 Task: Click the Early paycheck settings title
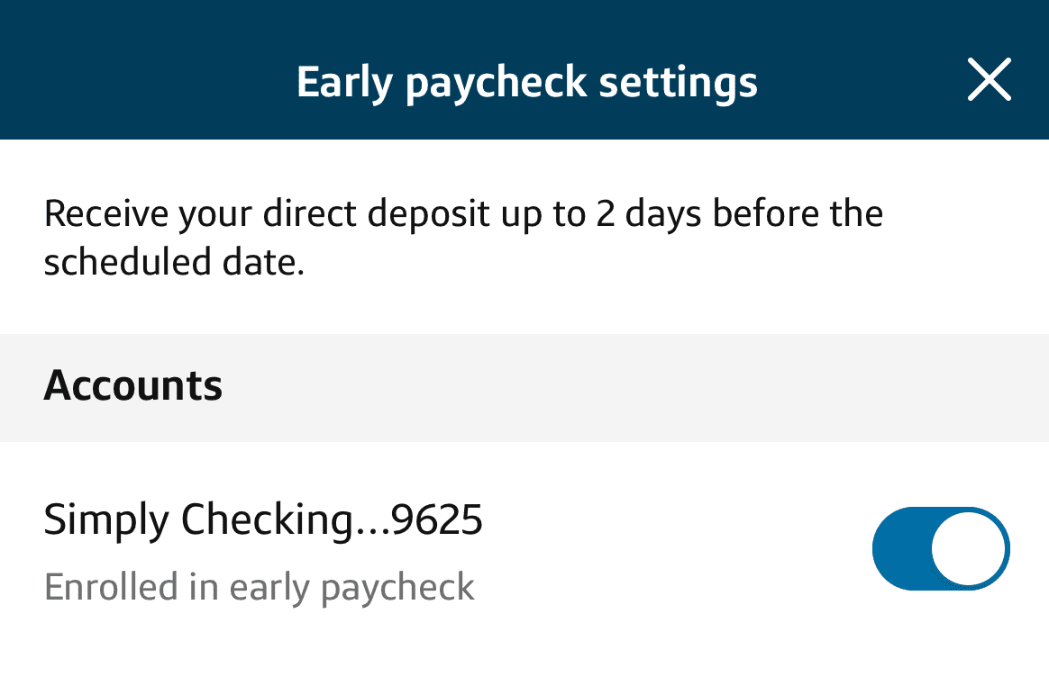click(x=527, y=79)
